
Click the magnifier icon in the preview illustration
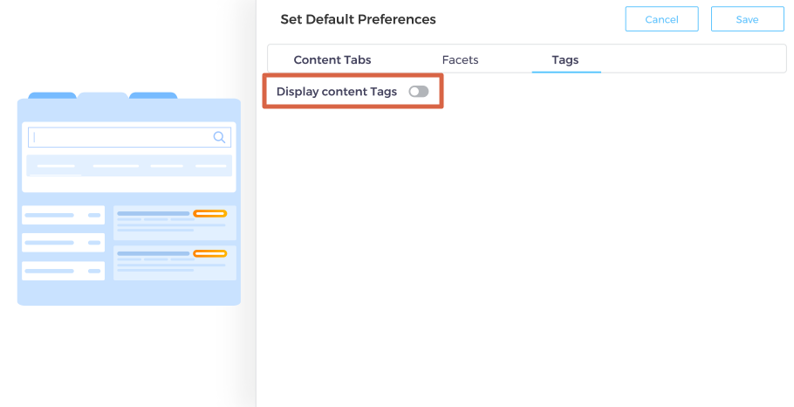coord(220,137)
